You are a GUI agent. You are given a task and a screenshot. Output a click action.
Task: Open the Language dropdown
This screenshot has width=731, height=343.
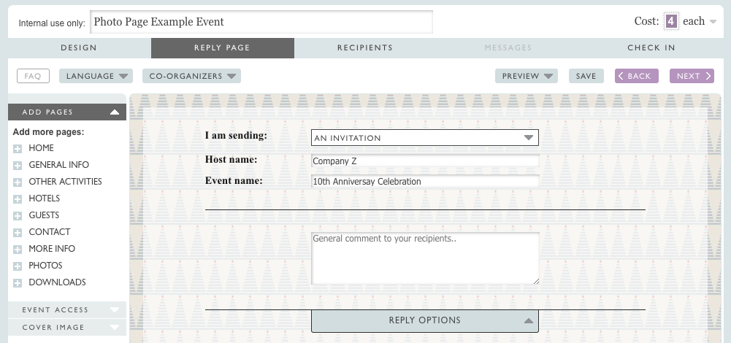click(x=95, y=76)
